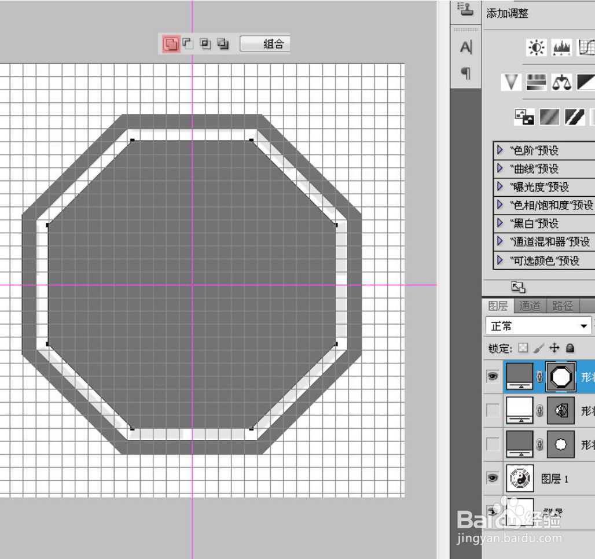Expand the 可选颜色 presets group
The image size is (595, 559).
pos(500,260)
